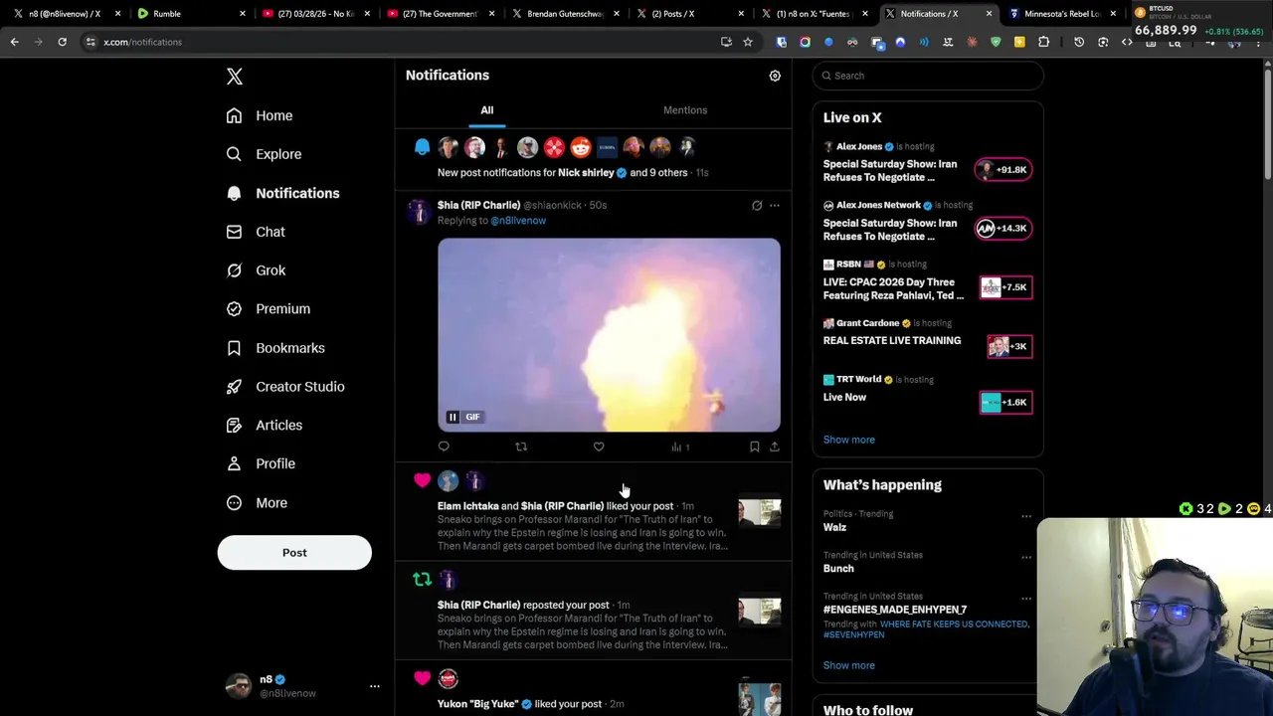Open the Nick shirley new post notification
The width and height of the screenshot is (1273, 716).
tap(594, 161)
